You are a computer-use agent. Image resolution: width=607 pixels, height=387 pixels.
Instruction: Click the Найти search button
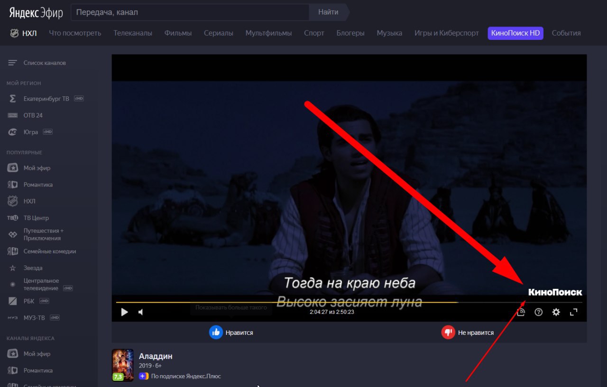(328, 12)
